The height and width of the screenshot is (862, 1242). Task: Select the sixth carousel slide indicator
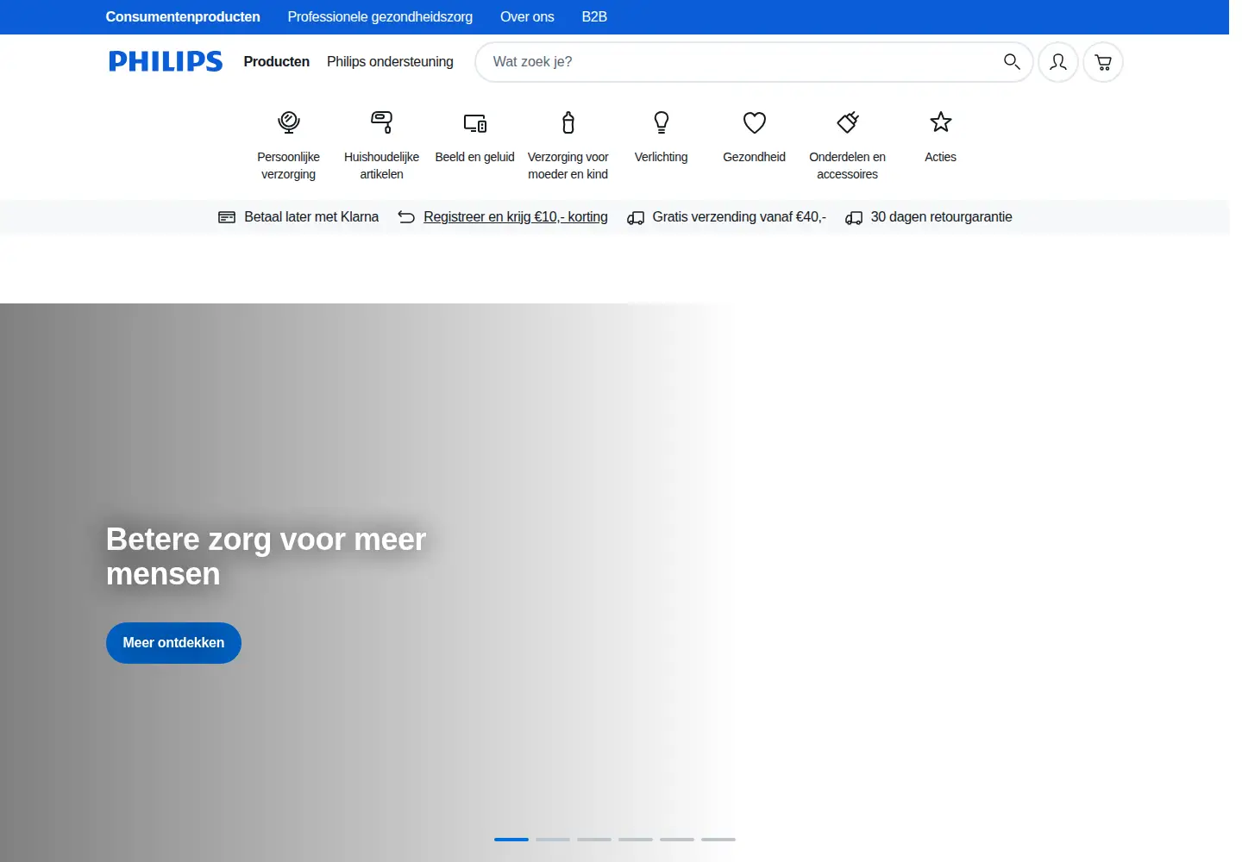pos(718,839)
